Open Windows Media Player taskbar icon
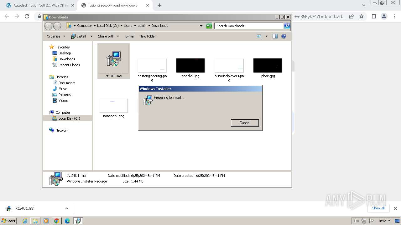 click(46, 221)
